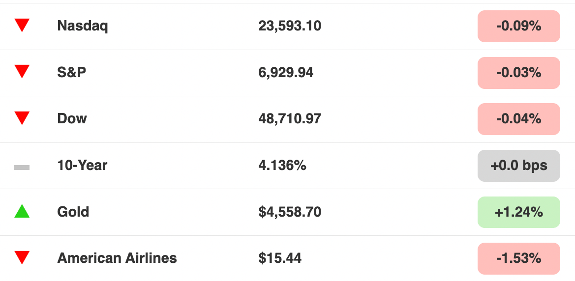
Task: Click the S&P -0.03% change badge
Action: [x=518, y=73]
